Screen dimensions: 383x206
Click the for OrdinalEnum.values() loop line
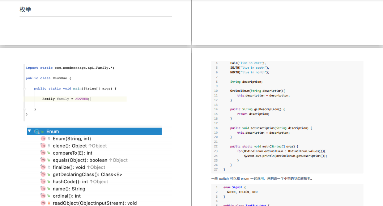click(x=281, y=151)
